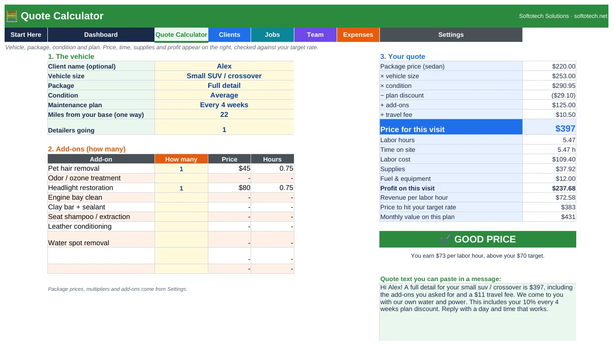The height and width of the screenshot is (346, 613).
Task: Select the Supplies value $37.92
Action: click(549, 169)
